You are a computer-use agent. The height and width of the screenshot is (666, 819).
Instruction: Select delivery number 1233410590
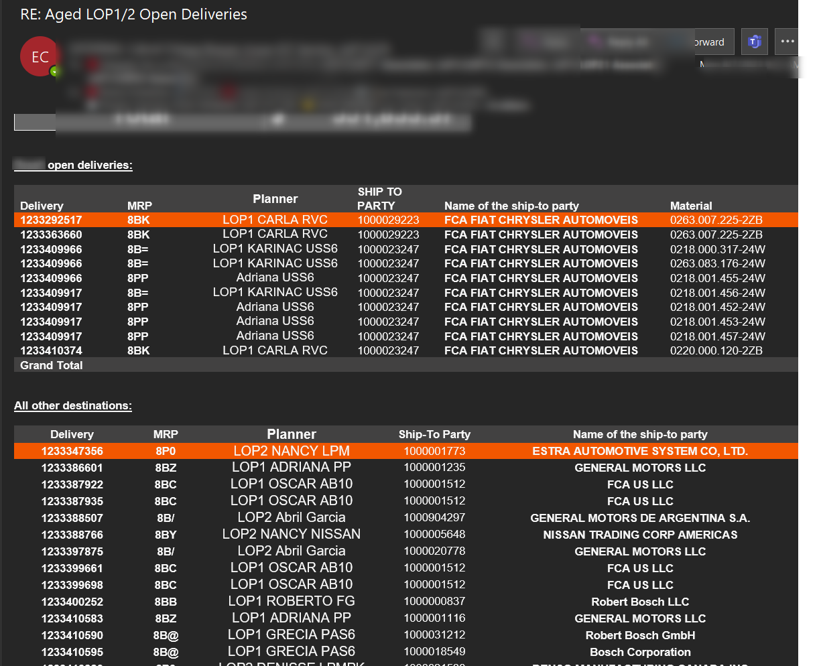point(72,635)
